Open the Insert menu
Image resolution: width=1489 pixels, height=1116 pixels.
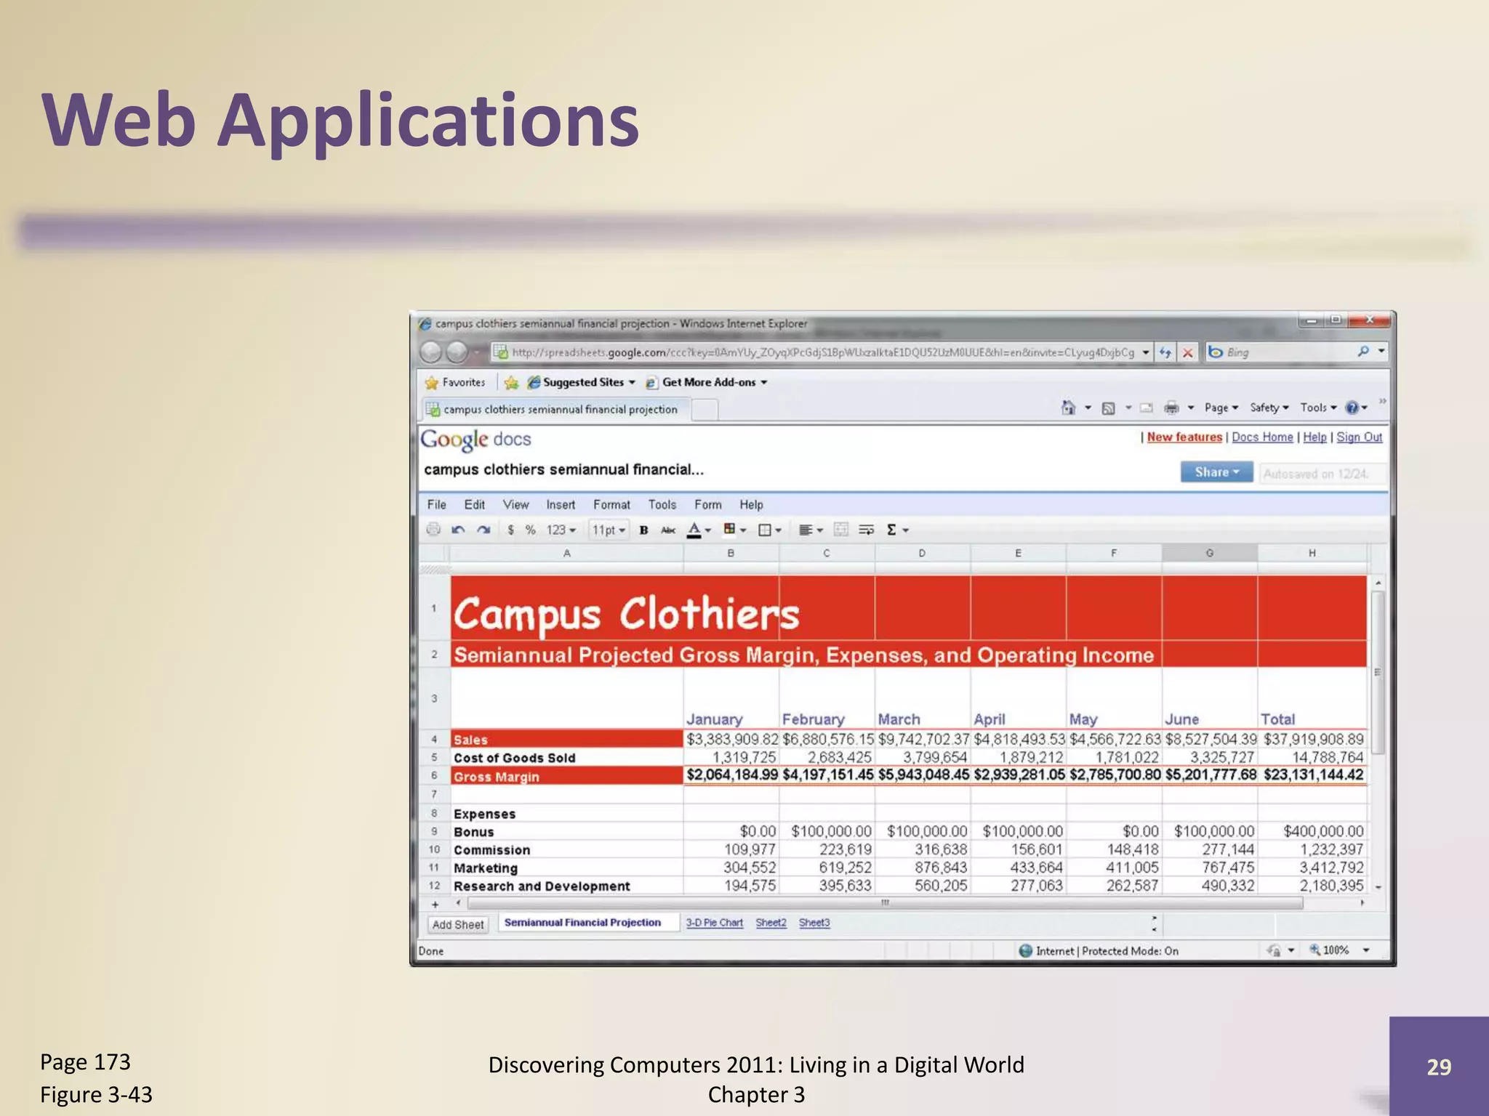pos(561,504)
